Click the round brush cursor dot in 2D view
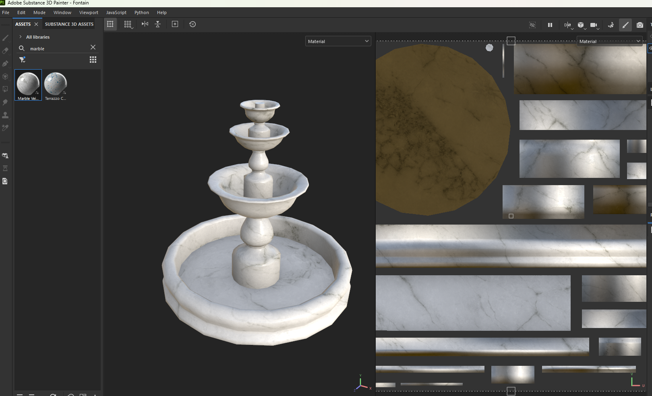Screen dimensions: 652x396 pyautogui.click(x=489, y=47)
